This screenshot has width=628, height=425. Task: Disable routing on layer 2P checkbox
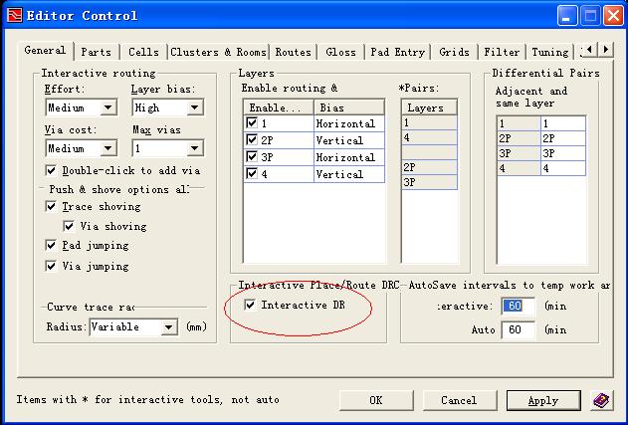point(252,139)
